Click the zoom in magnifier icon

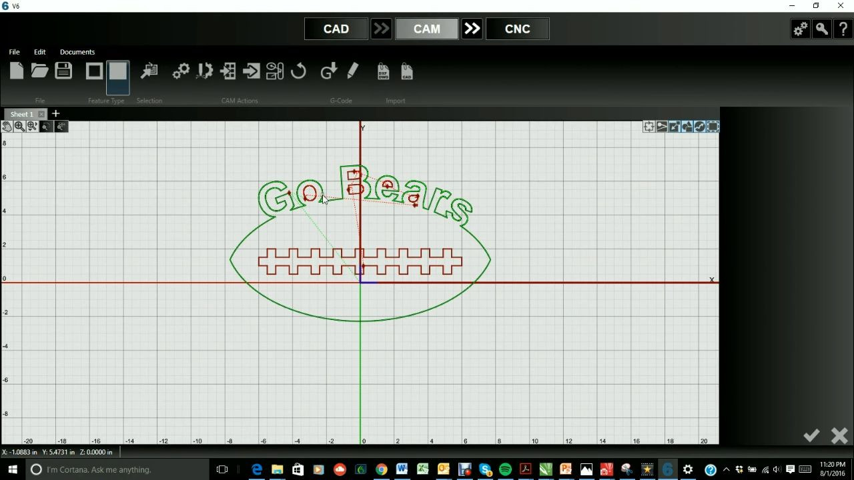19,127
